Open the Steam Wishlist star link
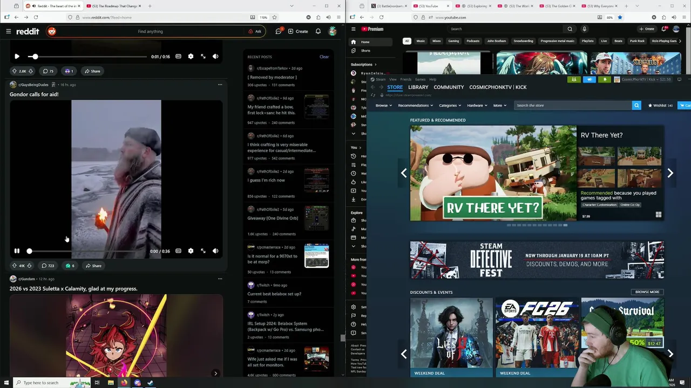This screenshot has height=388, width=691. [660, 106]
